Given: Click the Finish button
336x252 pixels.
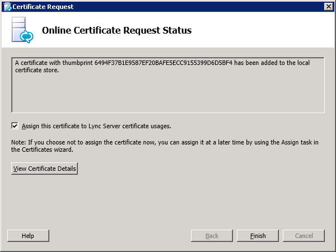Looking at the screenshot, I should (258, 236).
